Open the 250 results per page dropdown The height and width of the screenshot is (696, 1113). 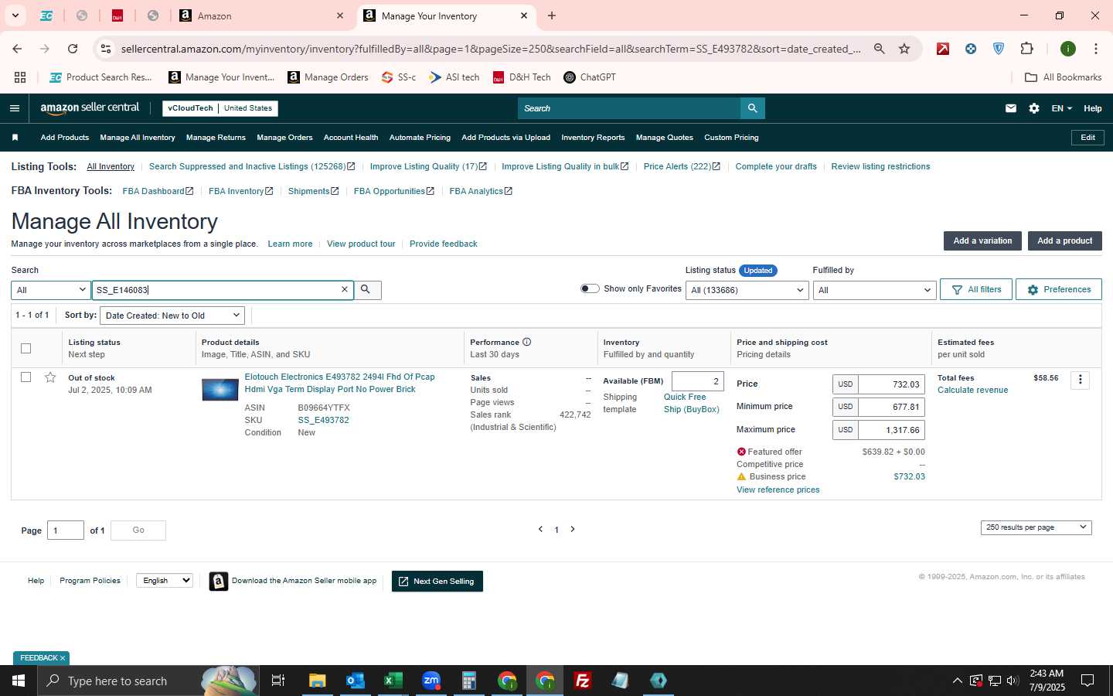tap(1036, 527)
